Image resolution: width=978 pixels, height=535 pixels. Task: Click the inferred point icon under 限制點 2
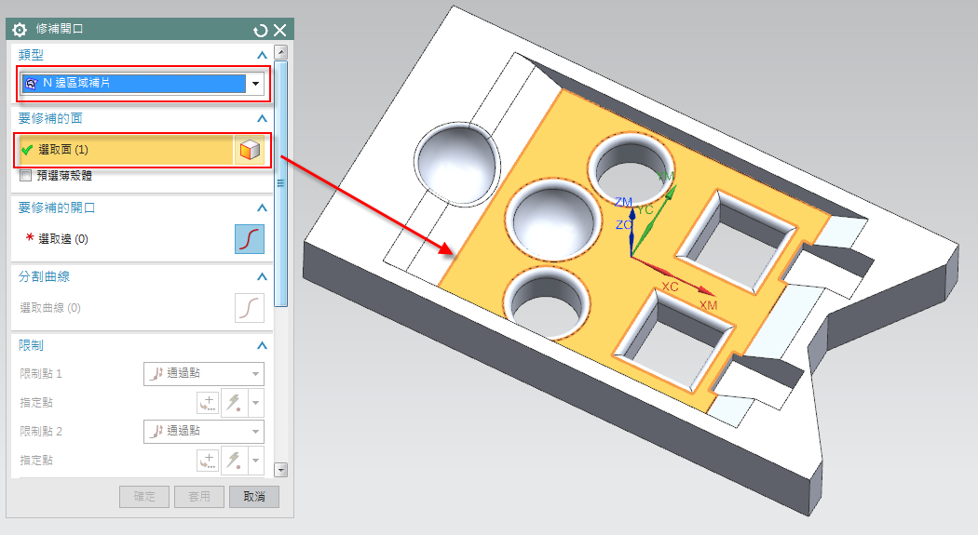pyautogui.click(x=235, y=461)
